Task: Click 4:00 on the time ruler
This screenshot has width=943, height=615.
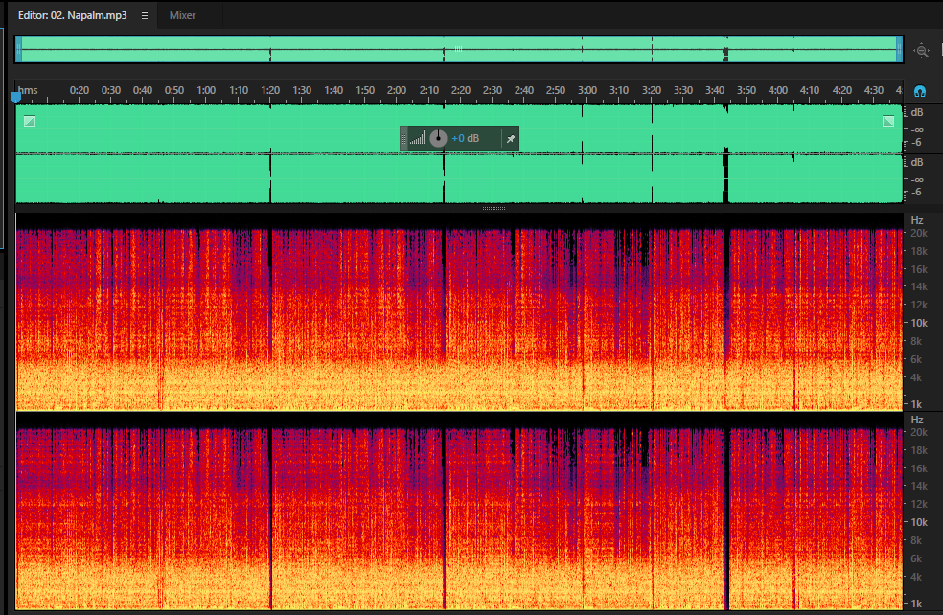Action: point(778,90)
